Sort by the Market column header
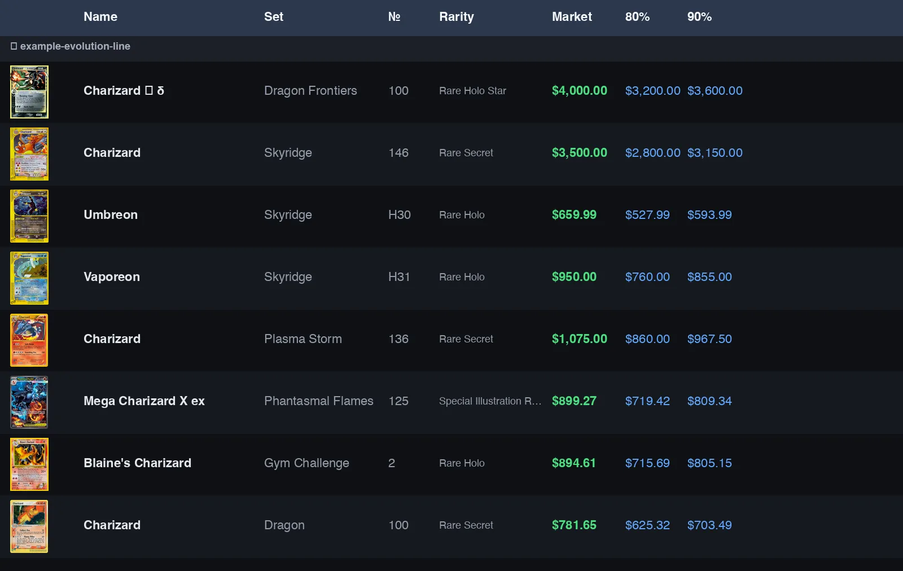This screenshot has width=903, height=571. coord(572,17)
